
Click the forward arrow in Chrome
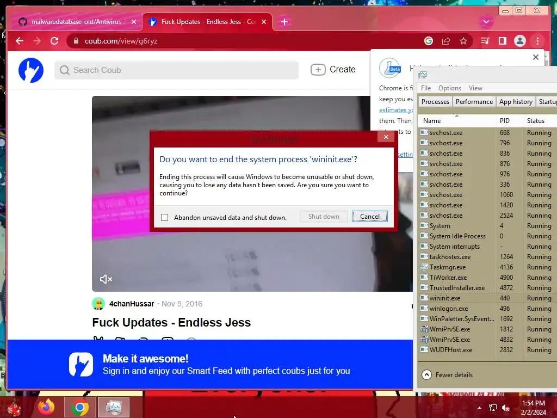tap(37, 41)
